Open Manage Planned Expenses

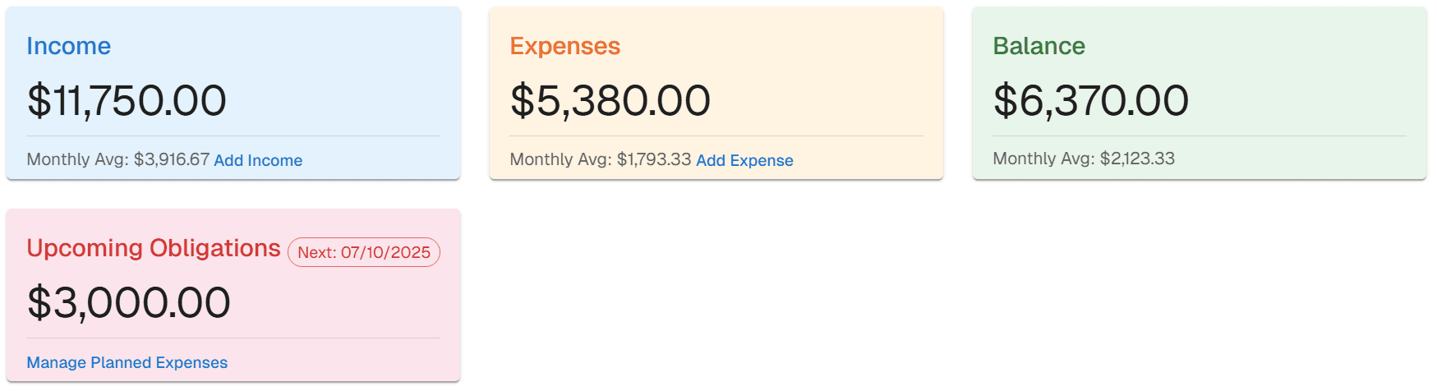click(x=127, y=362)
